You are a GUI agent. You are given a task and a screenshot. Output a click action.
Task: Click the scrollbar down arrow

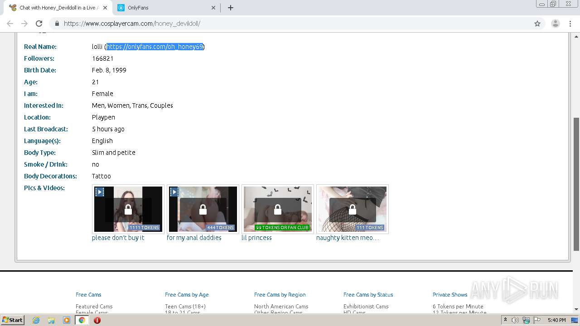pyautogui.click(x=576, y=310)
